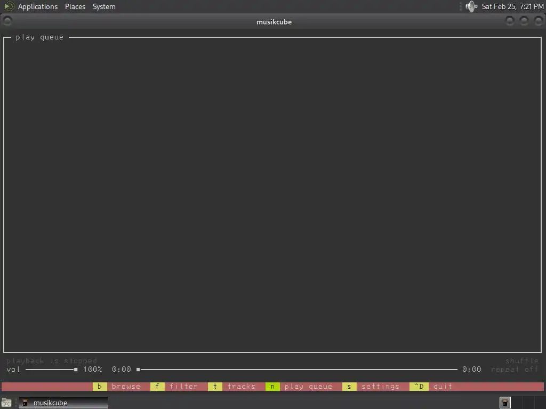
Task: Click the show desktop icon in bottom panel
Action: pos(6,403)
